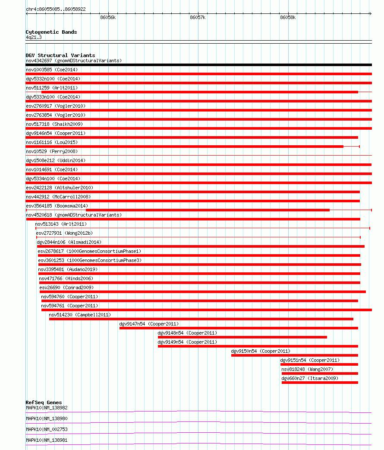Click MAPK10|NM_002753 transcript label
Viewport: 384px width, 450px height.
[47, 429]
